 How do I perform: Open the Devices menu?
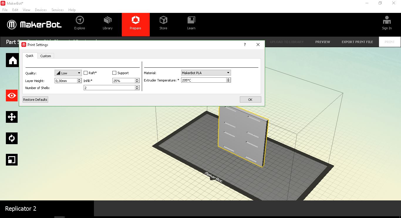[41, 10]
